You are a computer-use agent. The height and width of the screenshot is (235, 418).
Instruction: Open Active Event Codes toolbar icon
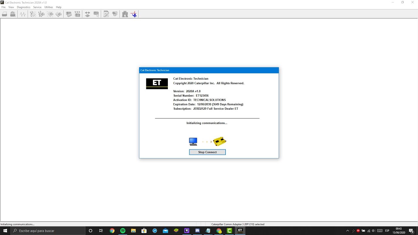click(50, 14)
